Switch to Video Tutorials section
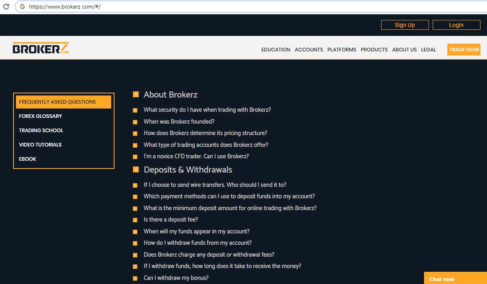Viewport: 487px width, 284px height. pyautogui.click(x=40, y=145)
